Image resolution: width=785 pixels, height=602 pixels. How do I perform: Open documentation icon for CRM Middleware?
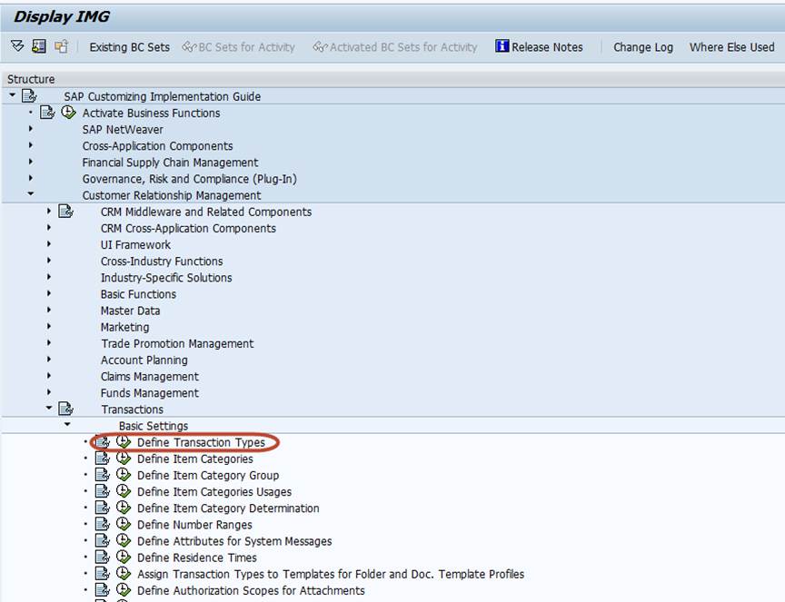(x=66, y=212)
